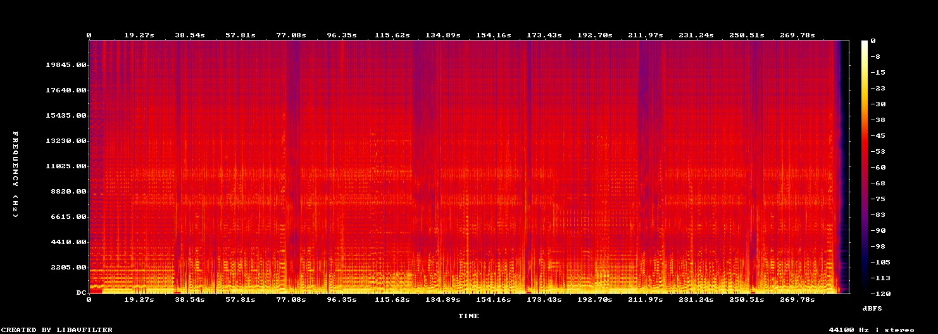Viewport: 938px width, 334px height.
Task: Select the 11025.00 frequency axis label
Action: pos(65,166)
